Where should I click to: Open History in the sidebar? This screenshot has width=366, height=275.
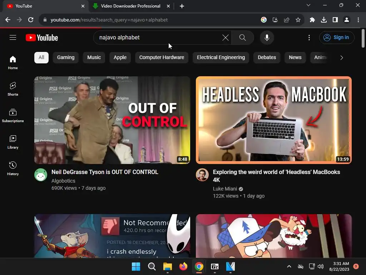tap(13, 168)
